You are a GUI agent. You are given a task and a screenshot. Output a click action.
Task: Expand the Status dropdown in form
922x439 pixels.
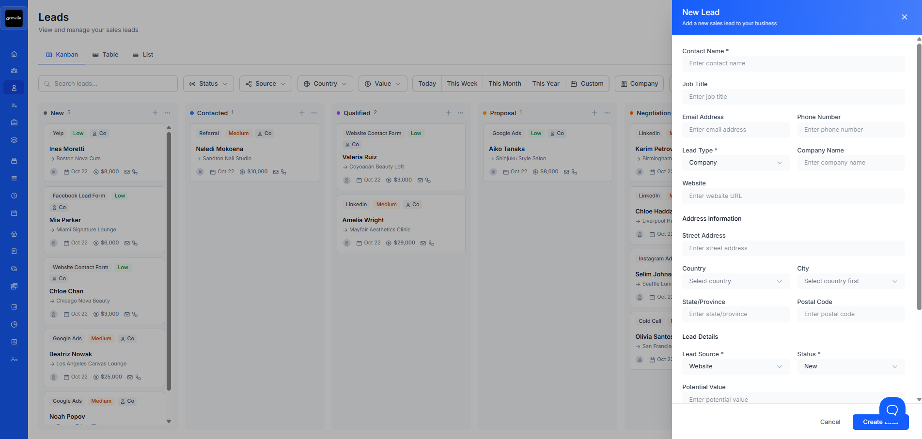click(851, 366)
